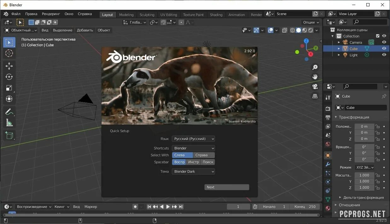Click the Начало start frame field
Image resolution: width=390 pixels, height=224 pixels.
(x=274, y=207)
